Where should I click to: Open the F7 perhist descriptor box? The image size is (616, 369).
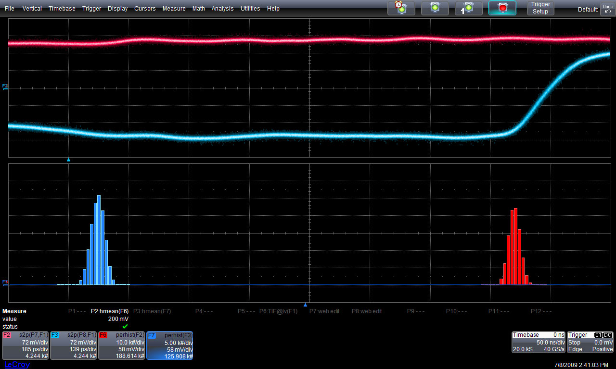[x=170, y=345]
